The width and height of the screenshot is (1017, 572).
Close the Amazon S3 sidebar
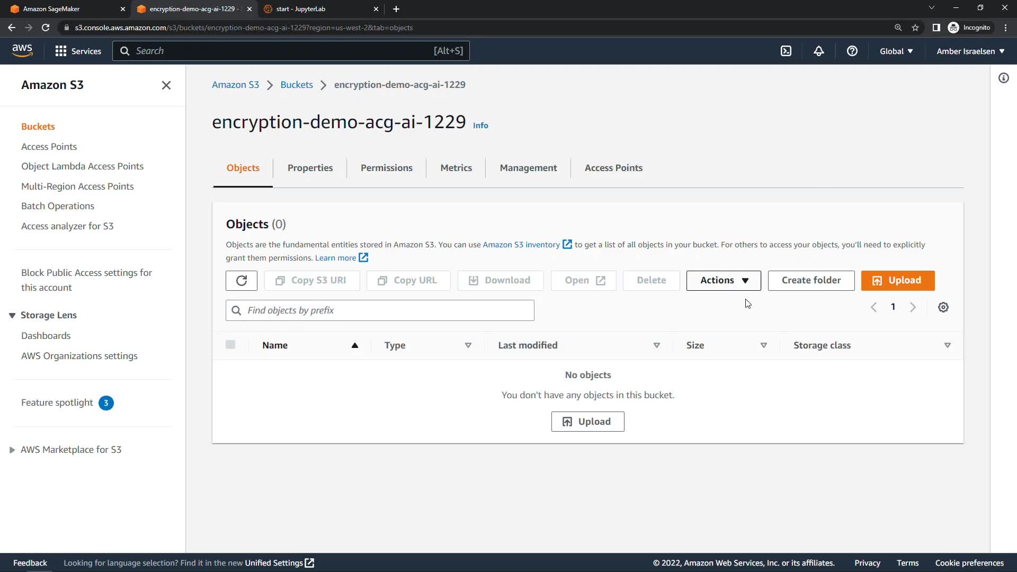pyautogui.click(x=166, y=85)
